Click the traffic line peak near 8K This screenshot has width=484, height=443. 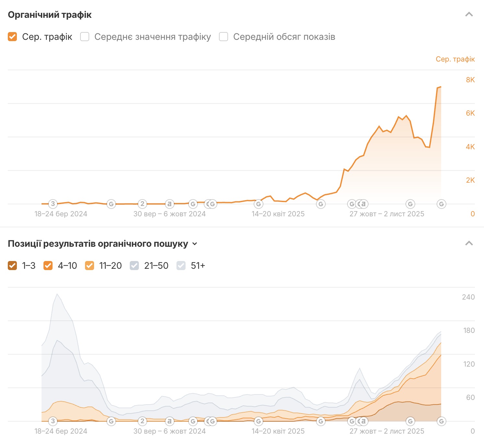[440, 87]
